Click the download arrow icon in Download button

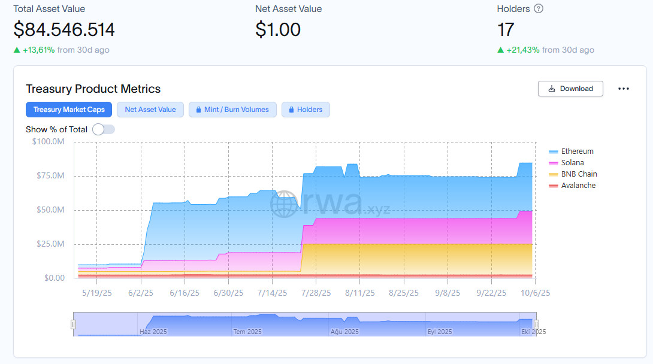coord(551,89)
